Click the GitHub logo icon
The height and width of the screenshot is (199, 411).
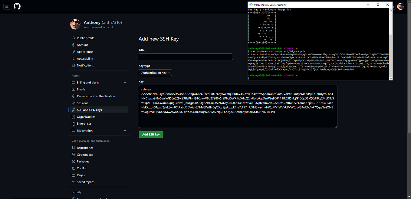[x=17, y=6]
